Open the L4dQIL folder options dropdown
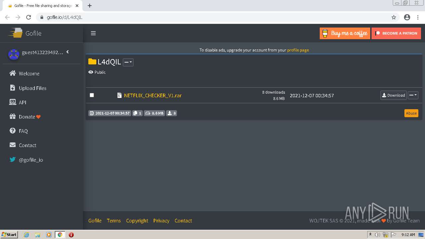 pyautogui.click(x=128, y=62)
